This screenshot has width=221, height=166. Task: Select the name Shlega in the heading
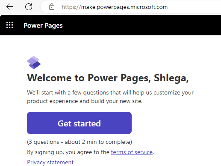pos(171,78)
